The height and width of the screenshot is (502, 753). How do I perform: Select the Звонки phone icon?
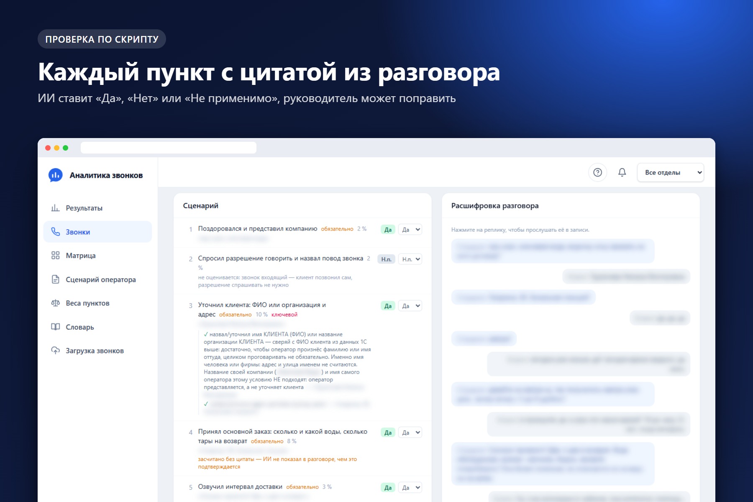55,232
